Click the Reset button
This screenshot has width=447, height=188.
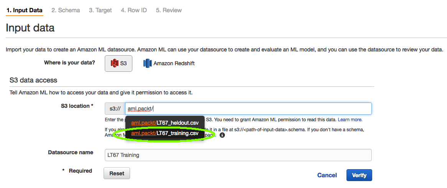pyautogui.click(x=117, y=173)
